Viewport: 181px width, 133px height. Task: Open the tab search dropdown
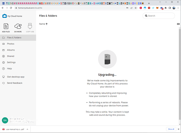coord(160,2)
